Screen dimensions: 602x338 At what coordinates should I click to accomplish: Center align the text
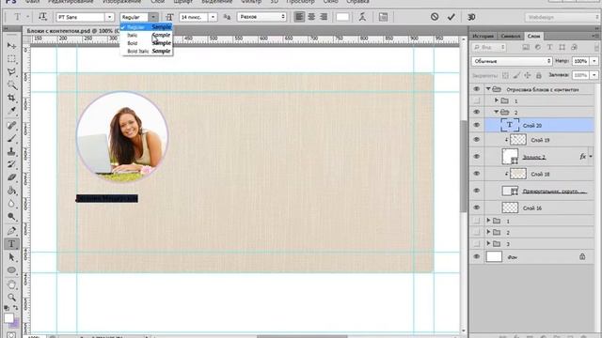click(x=311, y=17)
